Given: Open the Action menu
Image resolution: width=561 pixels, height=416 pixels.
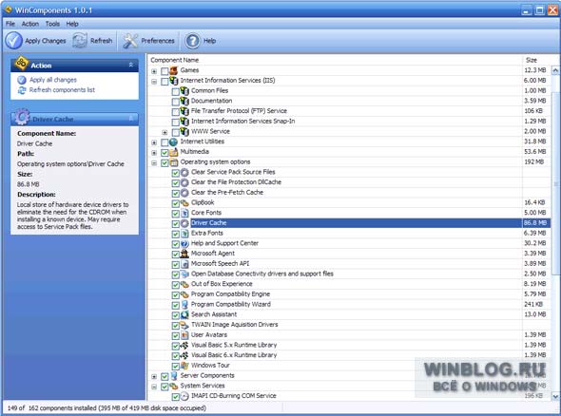Looking at the screenshot, I should click(30, 24).
